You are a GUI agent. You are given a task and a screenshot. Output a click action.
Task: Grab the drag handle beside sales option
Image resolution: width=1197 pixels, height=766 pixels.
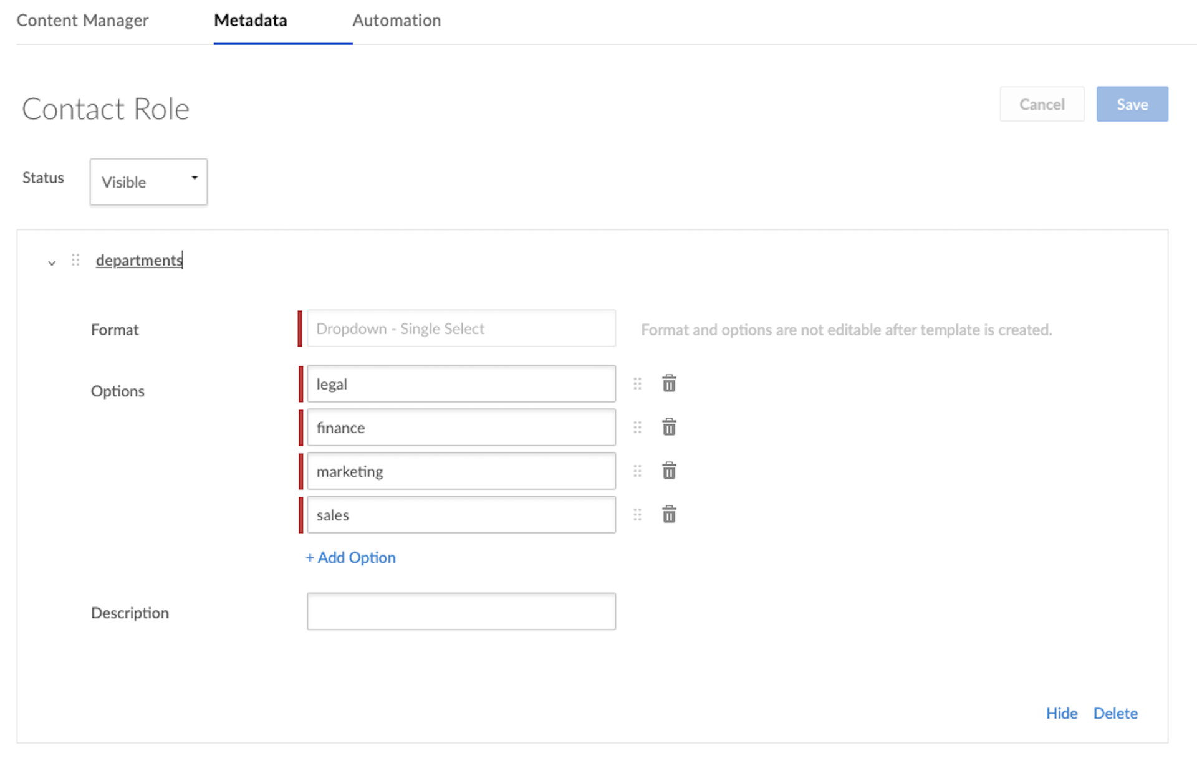pyautogui.click(x=637, y=515)
